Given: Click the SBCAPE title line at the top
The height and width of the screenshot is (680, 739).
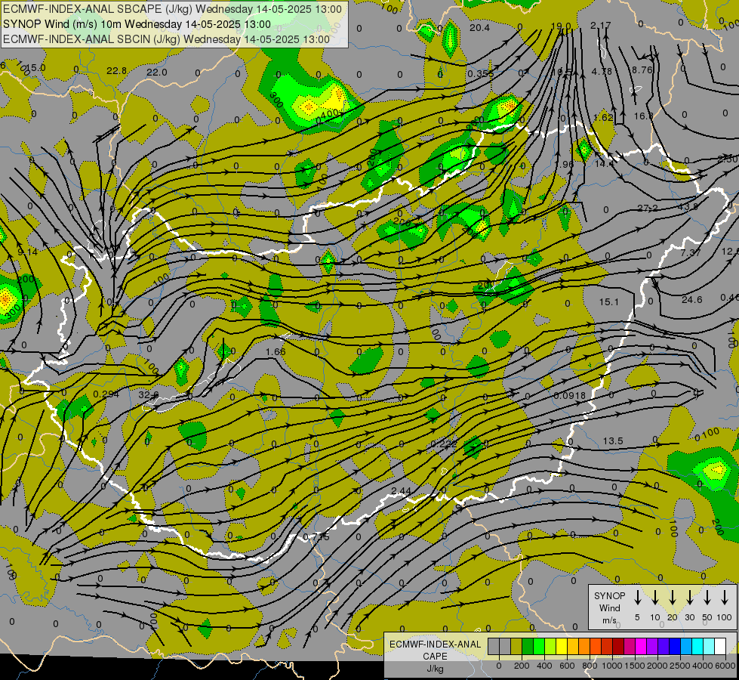Looking at the screenshot, I should 173,9.
